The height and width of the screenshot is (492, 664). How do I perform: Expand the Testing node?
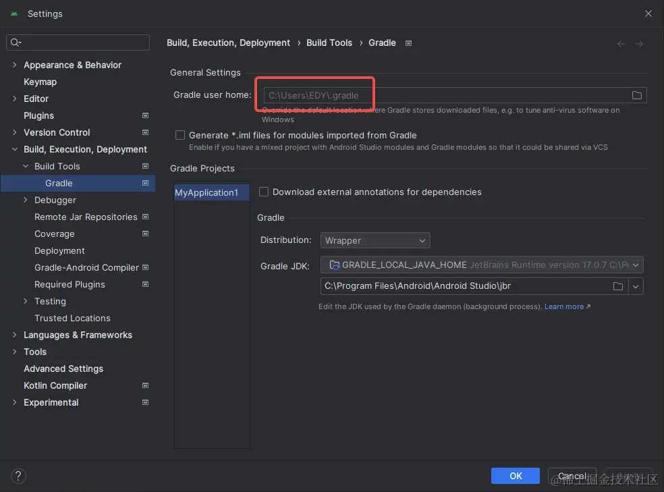click(x=26, y=301)
